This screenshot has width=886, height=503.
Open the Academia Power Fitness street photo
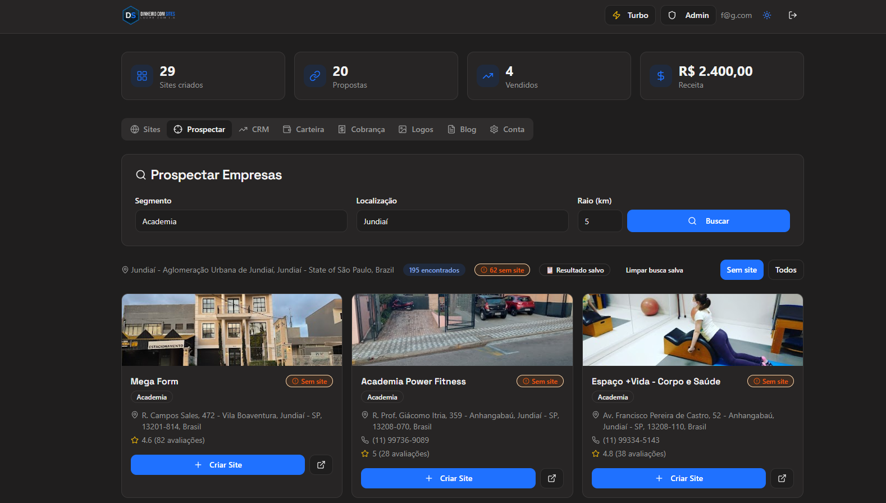(462, 330)
